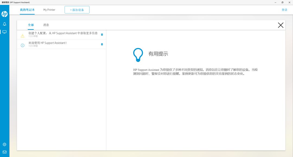Switch to My Printer tab
Screen dimensions: 293x157
(x=49, y=10)
